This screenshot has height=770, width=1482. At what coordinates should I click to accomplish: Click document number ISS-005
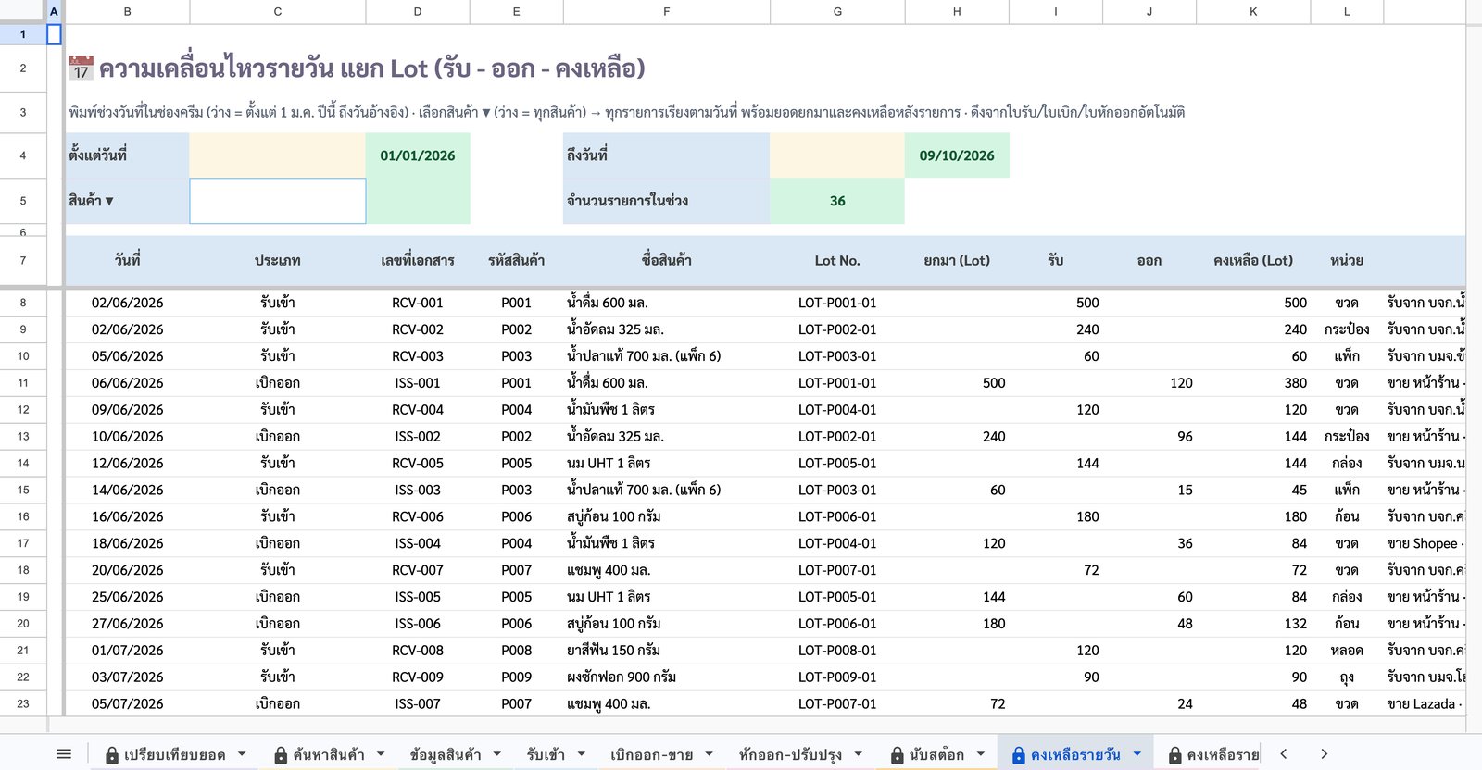pos(418,597)
